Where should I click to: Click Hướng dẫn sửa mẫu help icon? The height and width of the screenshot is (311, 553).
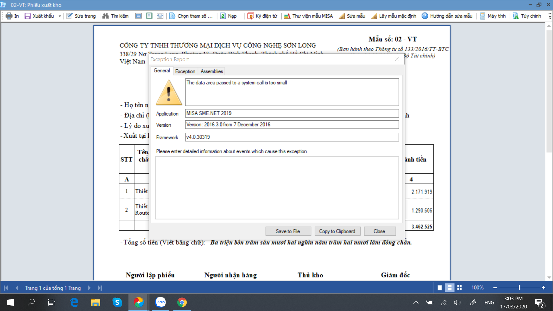425,16
